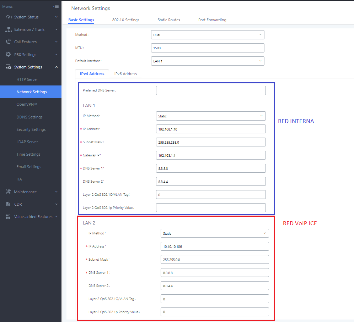Select the Extension / Trunk sidebar icon

pos(8,29)
